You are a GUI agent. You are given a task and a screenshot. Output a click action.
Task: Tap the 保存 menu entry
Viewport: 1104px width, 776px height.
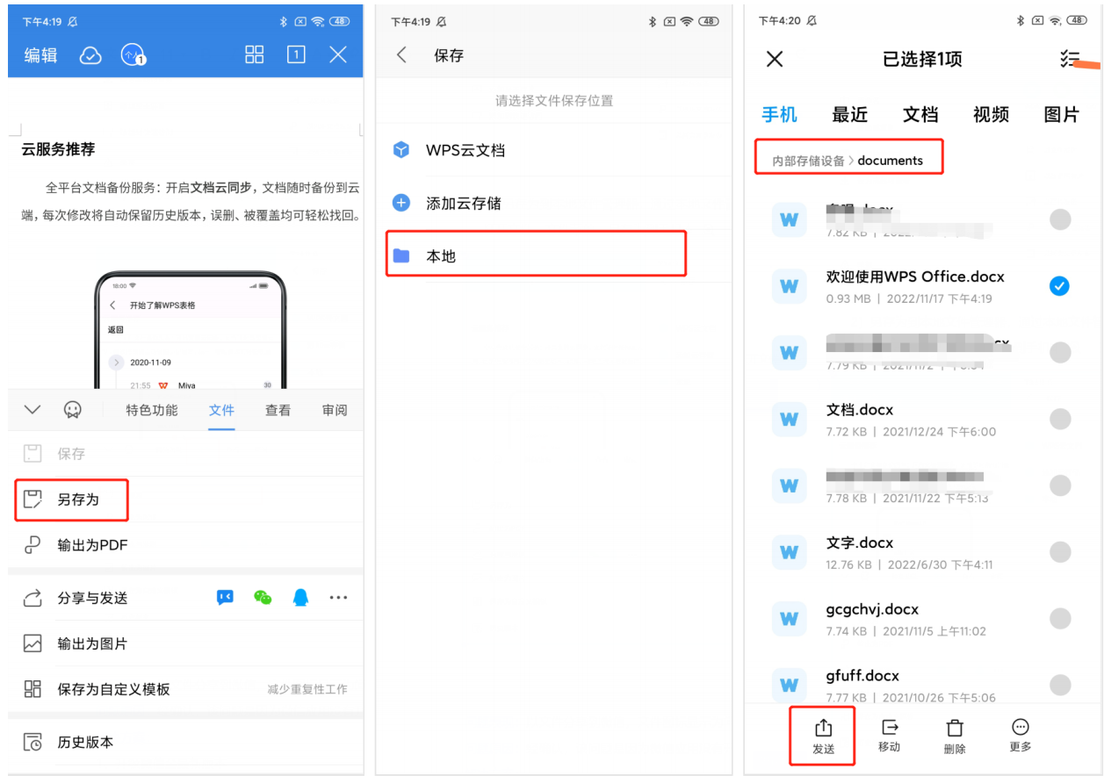[x=185, y=454]
